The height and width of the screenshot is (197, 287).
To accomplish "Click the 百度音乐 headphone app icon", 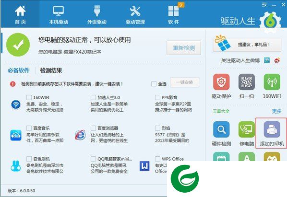I will [x=16, y=135].
